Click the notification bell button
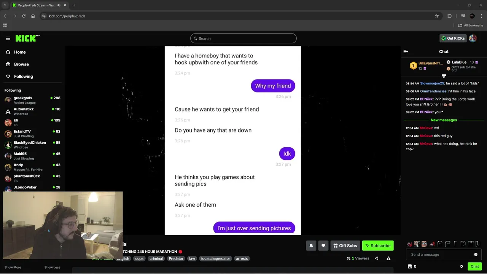 pyautogui.click(x=311, y=245)
